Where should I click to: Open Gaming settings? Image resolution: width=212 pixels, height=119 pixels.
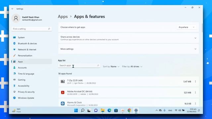[x=32, y=80]
